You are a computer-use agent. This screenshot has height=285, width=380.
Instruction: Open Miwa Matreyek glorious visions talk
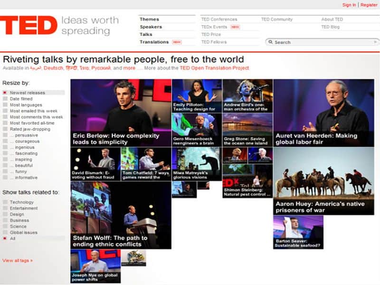pos(197,164)
